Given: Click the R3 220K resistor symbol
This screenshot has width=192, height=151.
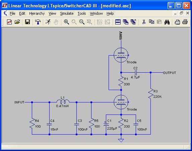Looking at the screenshot, I should click(x=150, y=93).
